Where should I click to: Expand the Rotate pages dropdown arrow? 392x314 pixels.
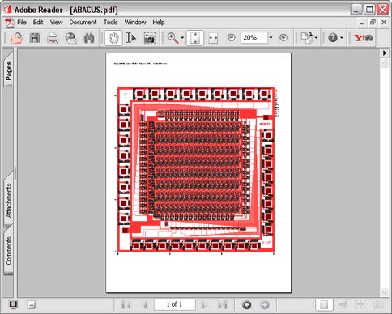point(316,38)
